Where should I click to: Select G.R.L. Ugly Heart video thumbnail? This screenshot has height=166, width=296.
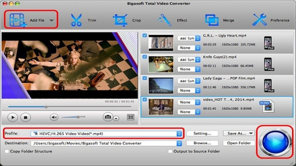(x=161, y=43)
